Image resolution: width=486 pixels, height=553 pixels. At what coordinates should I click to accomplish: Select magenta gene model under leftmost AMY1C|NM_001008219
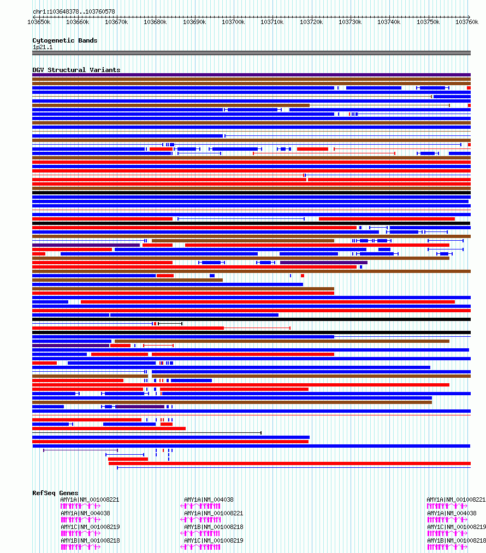(x=81, y=533)
